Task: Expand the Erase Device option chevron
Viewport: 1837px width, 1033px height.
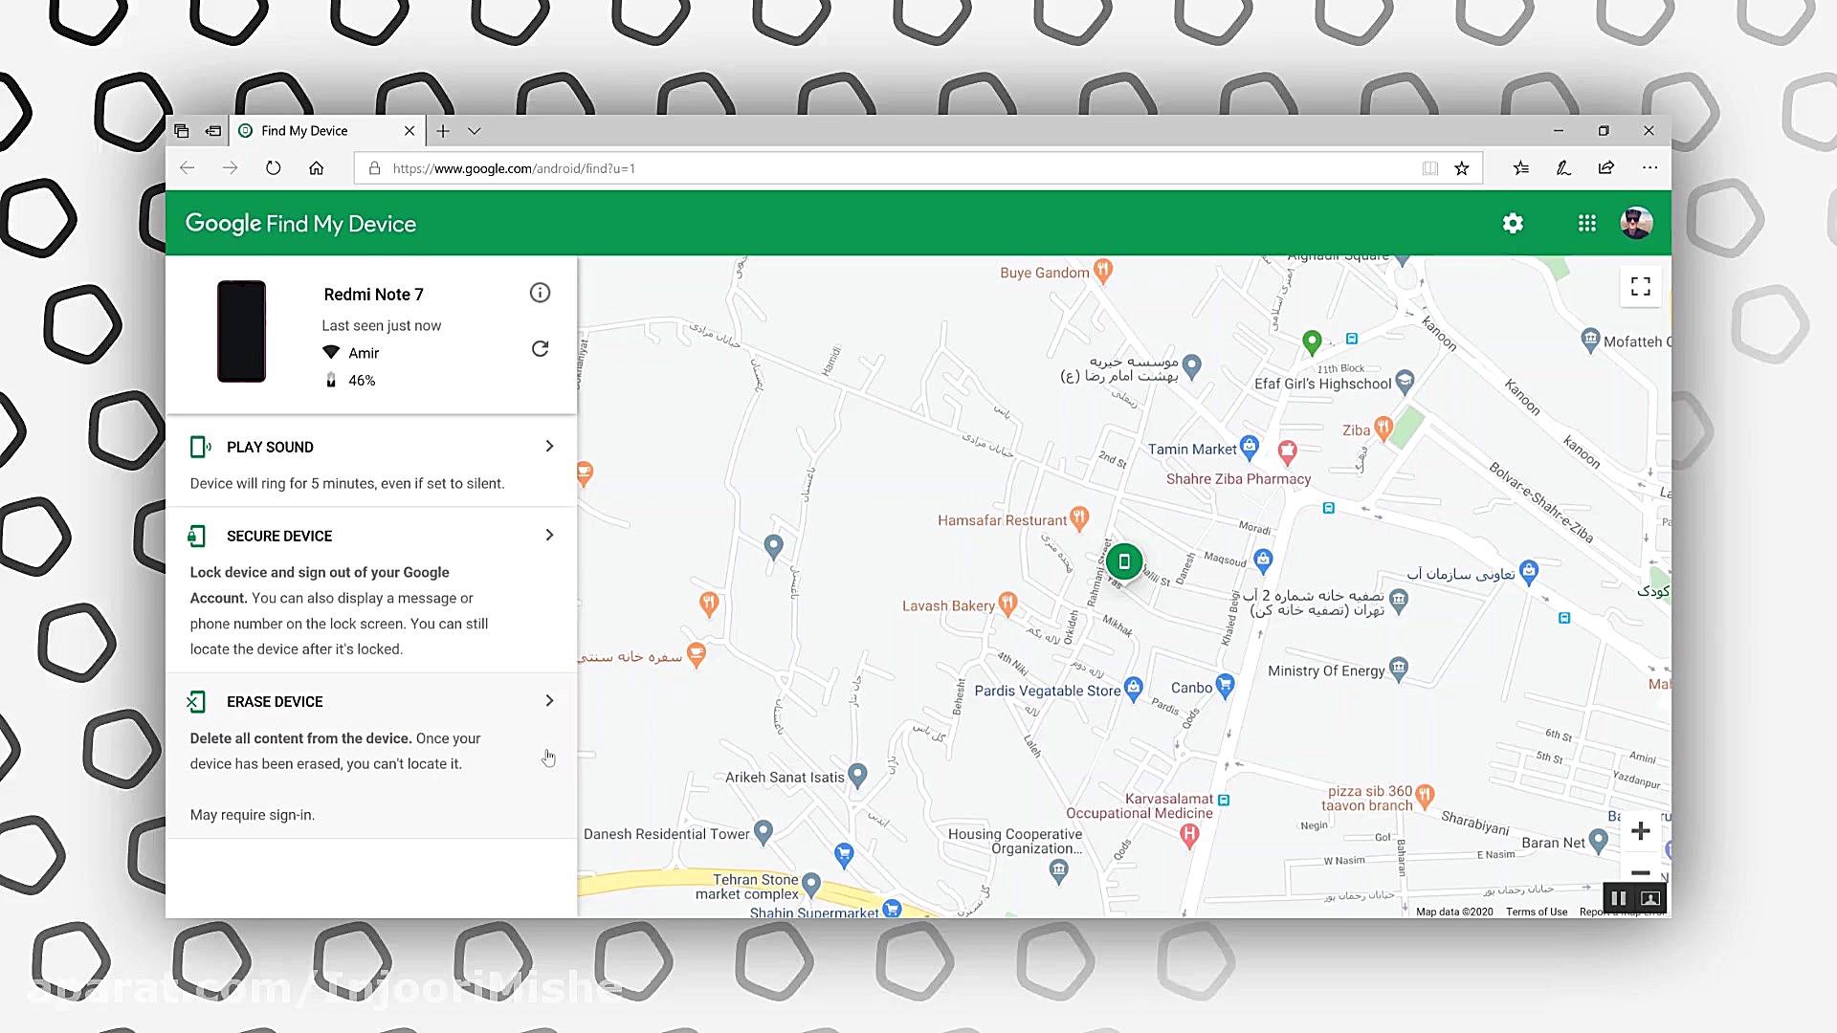Action: [549, 701]
